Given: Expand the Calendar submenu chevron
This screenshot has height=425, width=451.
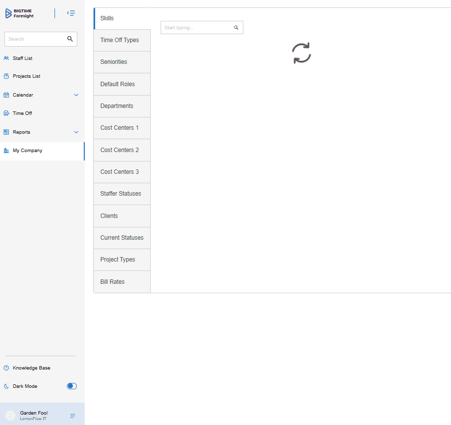Looking at the screenshot, I should [x=76, y=95].
